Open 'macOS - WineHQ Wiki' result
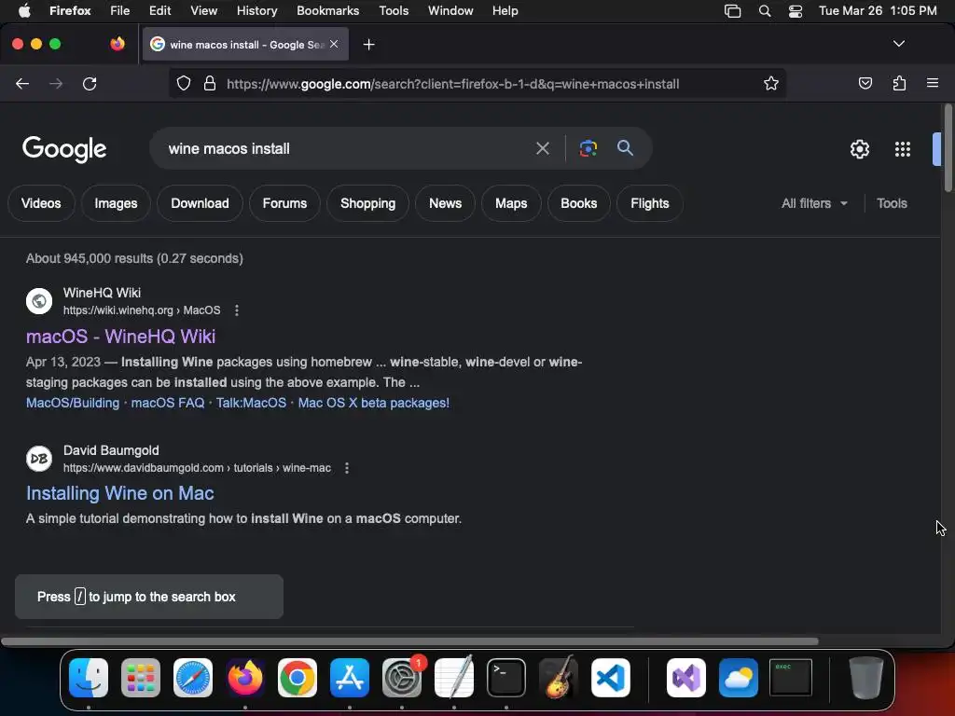Image resolution: width=955 pixels, height=716 pixels. click(120, 336)
